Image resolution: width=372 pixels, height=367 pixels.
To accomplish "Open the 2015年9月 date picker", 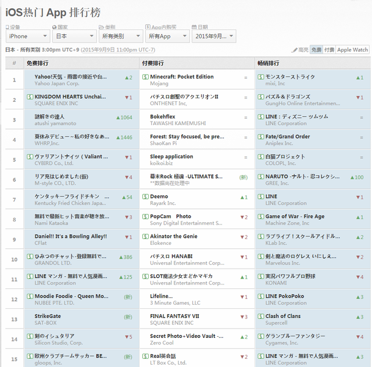I will point(213,36).
